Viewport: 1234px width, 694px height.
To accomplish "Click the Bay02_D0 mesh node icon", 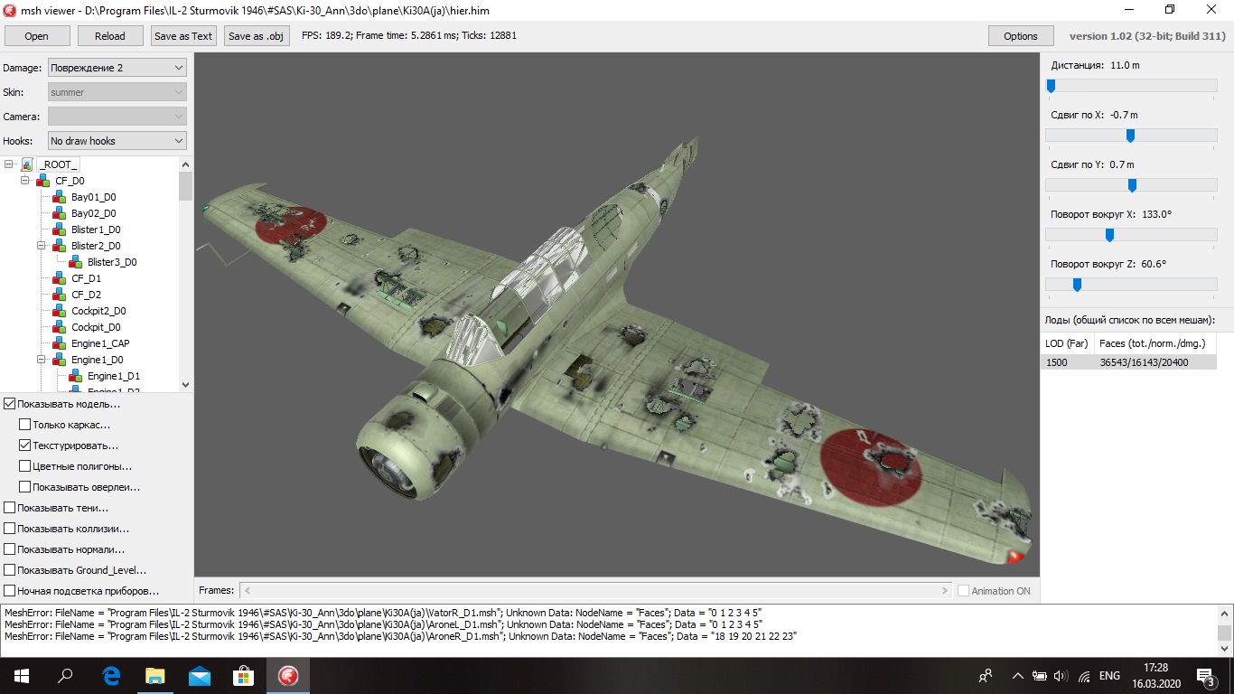I will [x=60, y=213].
